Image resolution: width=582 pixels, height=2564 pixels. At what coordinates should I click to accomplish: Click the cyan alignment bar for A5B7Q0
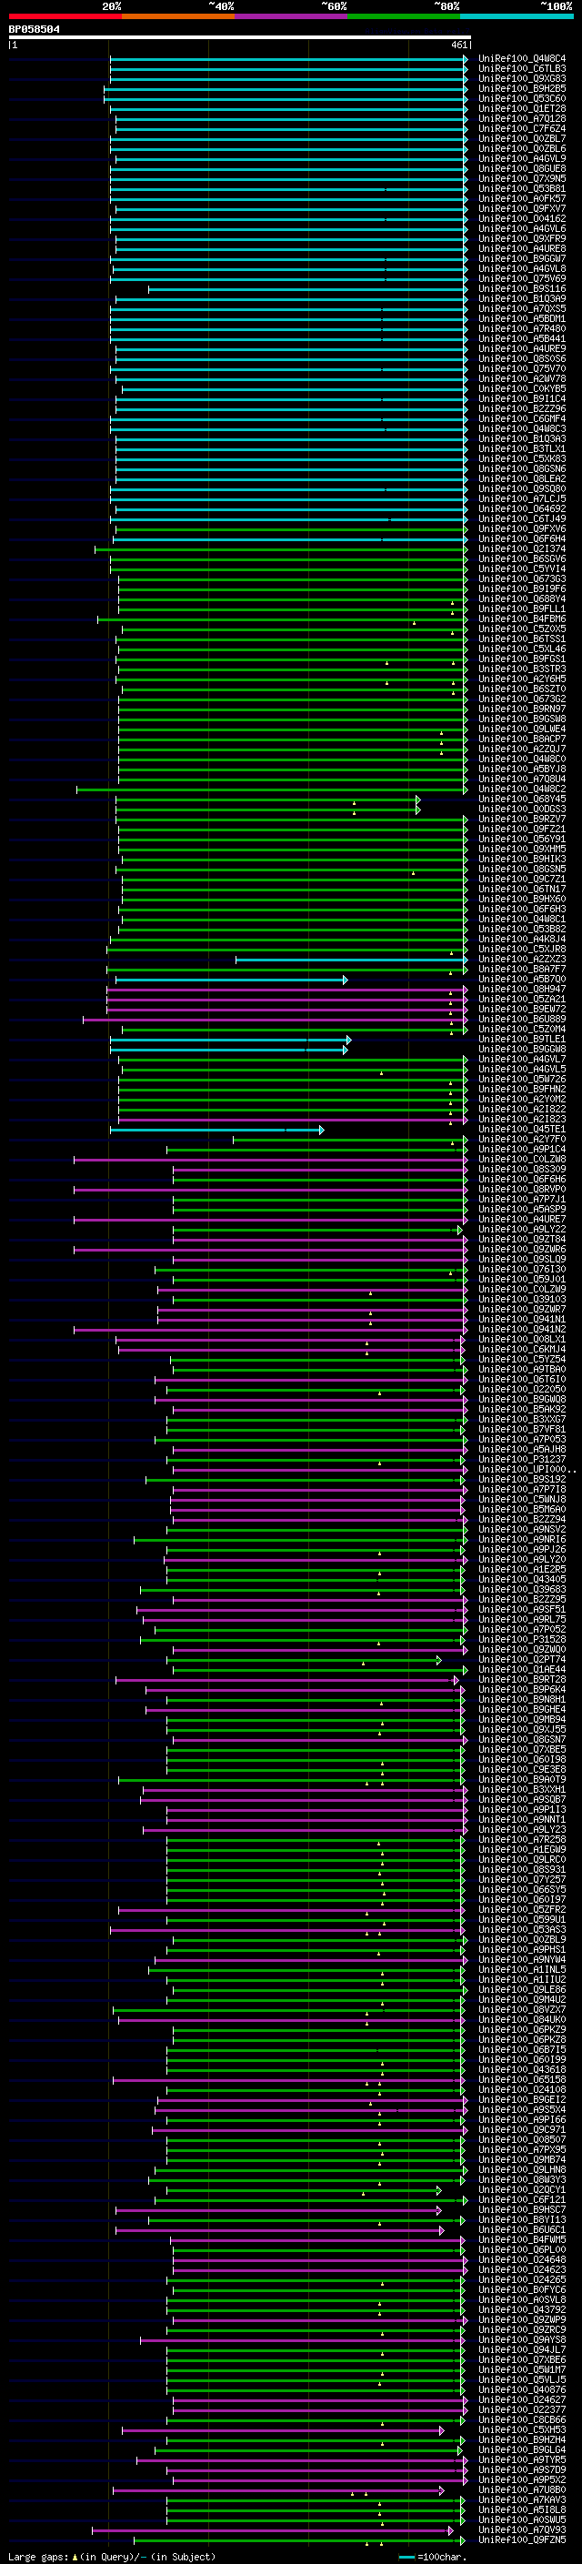[x=231, y=980]
